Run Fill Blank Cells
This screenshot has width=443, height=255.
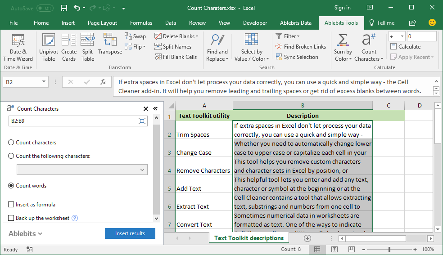[176, 57]
